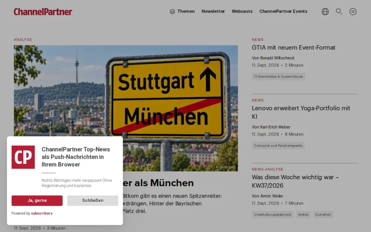371x232 pixels.
Task: Select the Sicherheit tag
Action: coord(323,215)
